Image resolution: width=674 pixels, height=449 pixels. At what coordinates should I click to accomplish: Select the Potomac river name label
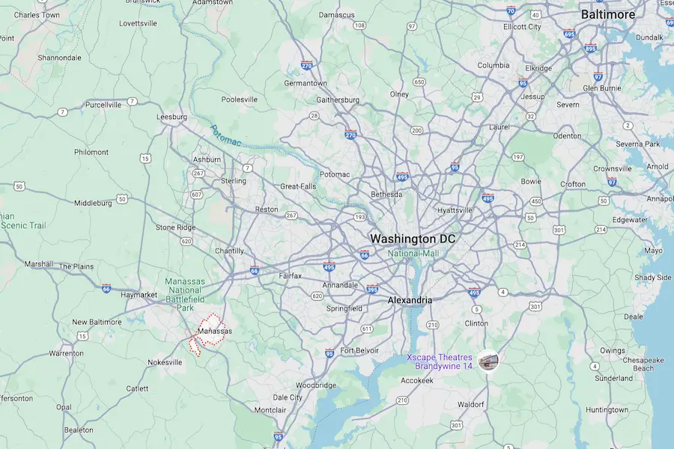pyautogui.click(x=225, y=135)
